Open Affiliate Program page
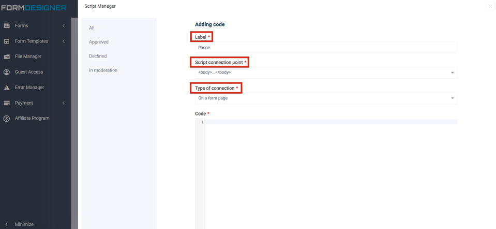Viewport: 496px width, 229px height. point(32,118)
